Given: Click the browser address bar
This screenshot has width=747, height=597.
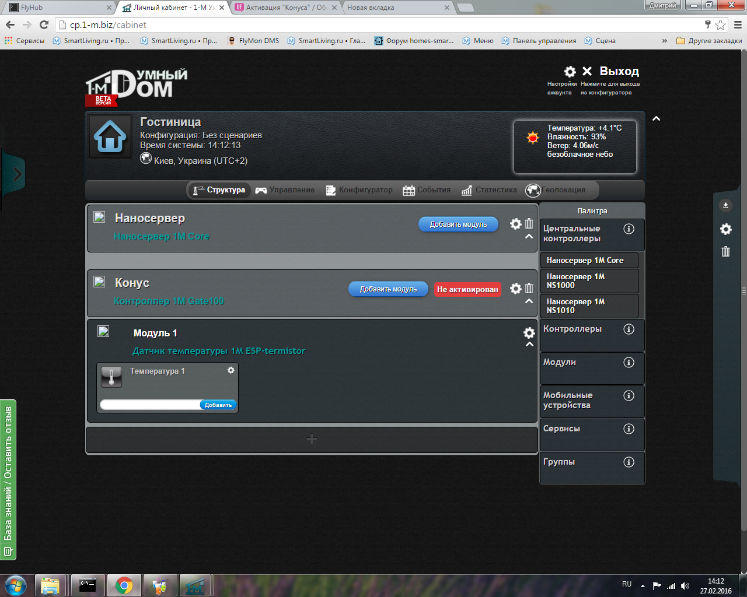Looking at the screenshot, I should tap(379, 24).
